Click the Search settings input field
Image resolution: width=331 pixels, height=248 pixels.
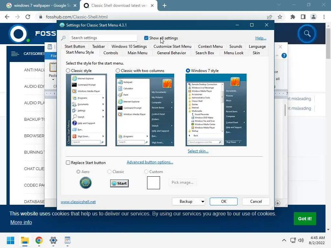(103, 38)
